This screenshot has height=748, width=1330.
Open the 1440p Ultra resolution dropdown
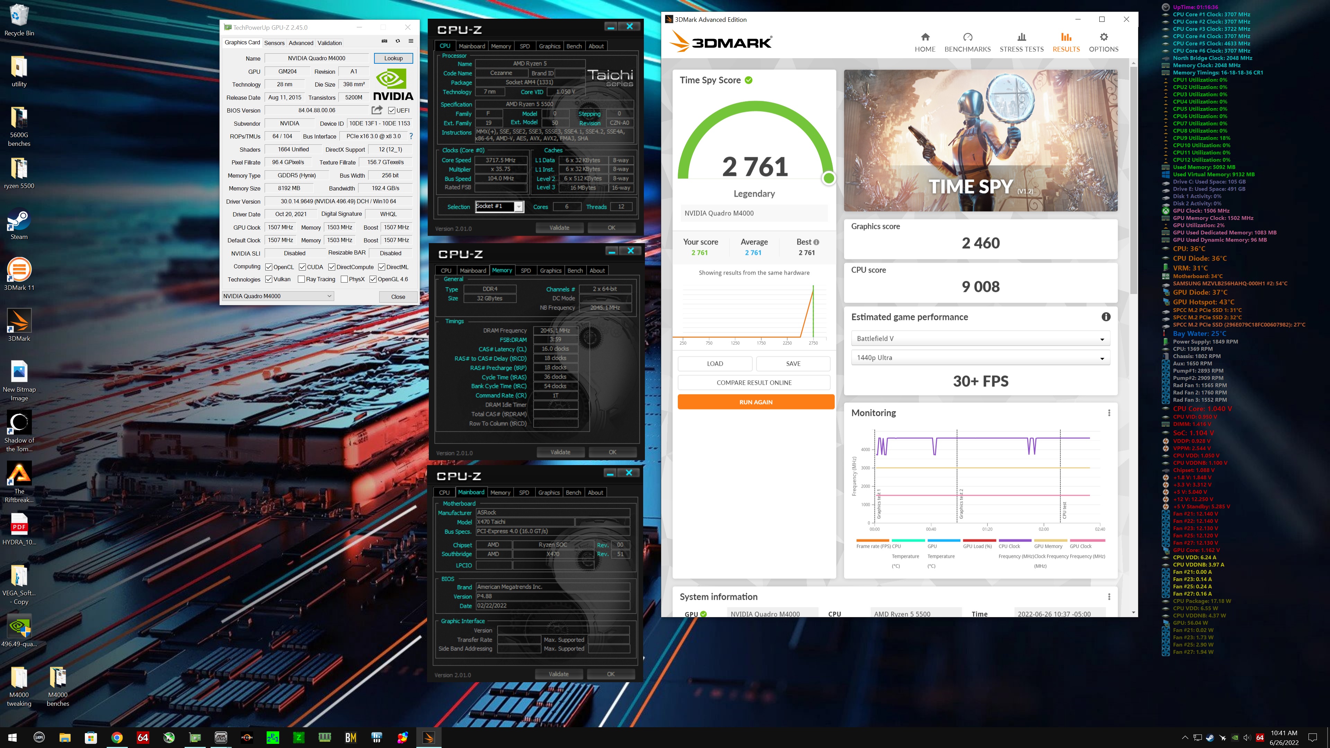pos(980,358)
